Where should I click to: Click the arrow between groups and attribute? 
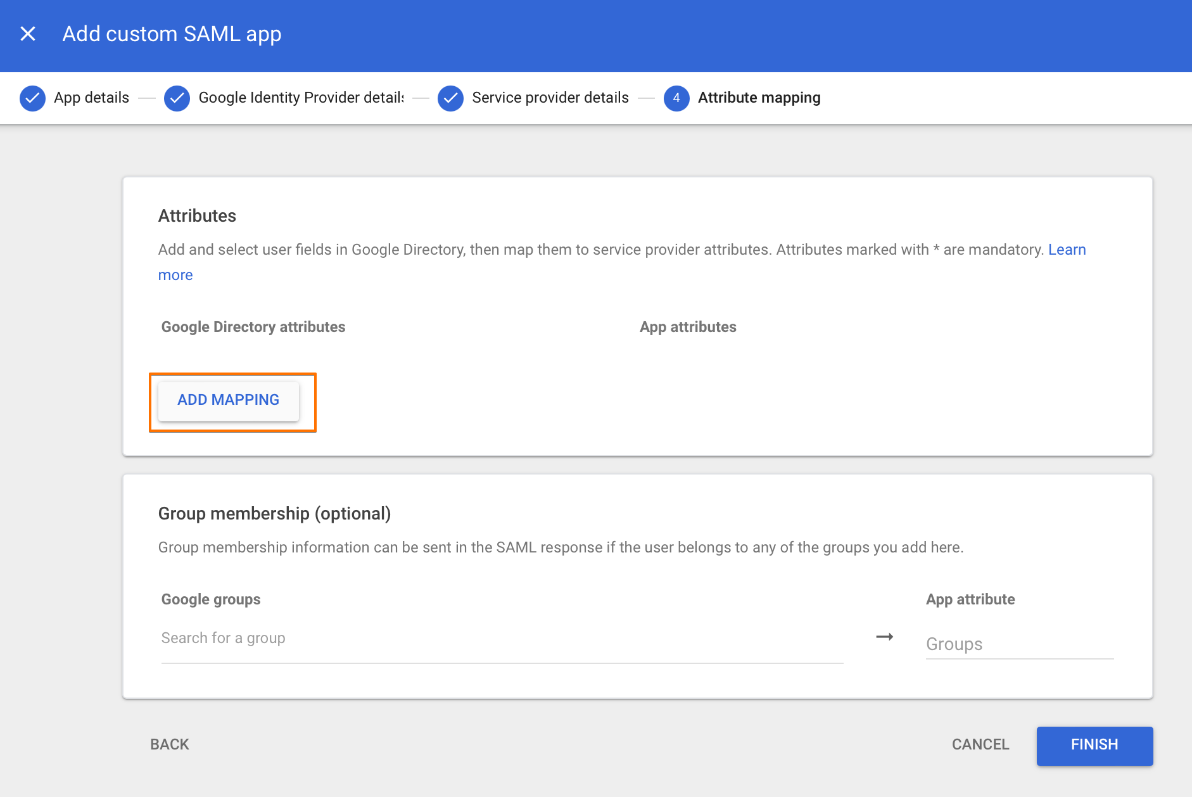click(884, 637)
